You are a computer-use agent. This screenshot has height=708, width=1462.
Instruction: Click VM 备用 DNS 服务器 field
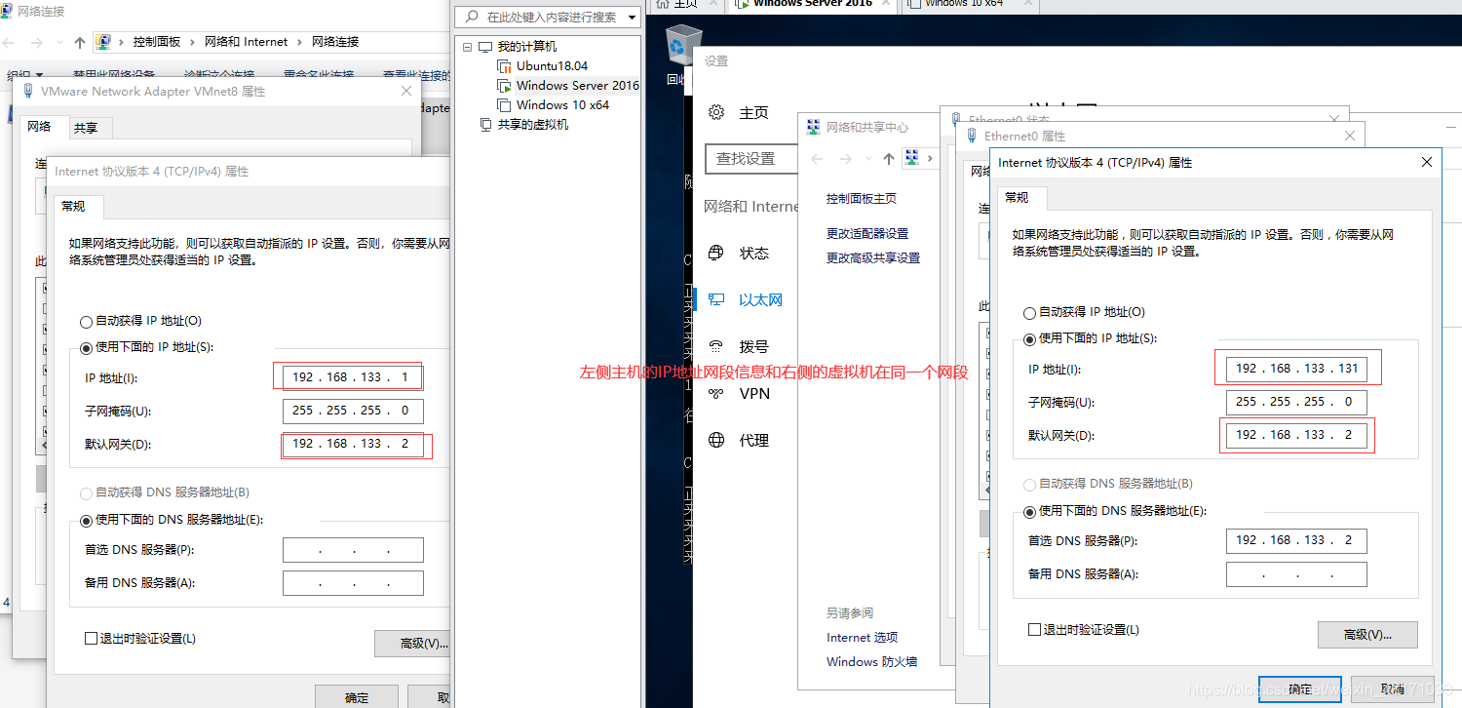[1296, 574]
